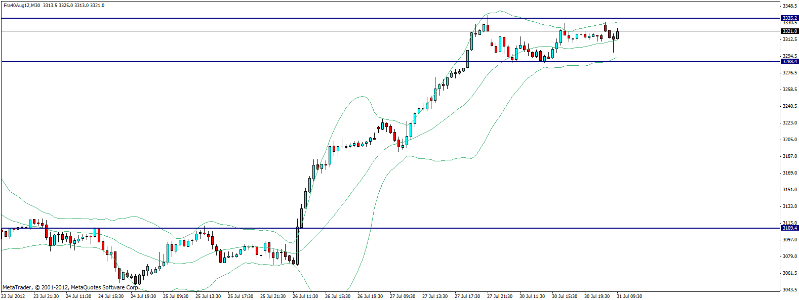This screenshot has height=300, width=799.
Task: Click the 3151.0 price axis value
Action: (790, 190)
